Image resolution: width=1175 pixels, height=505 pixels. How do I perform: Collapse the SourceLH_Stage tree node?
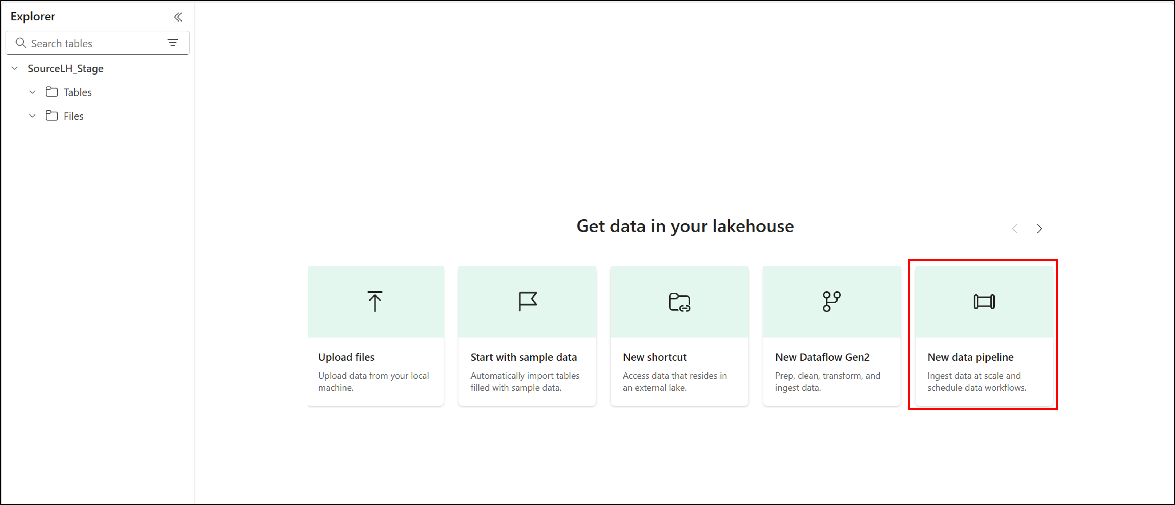click(15, 68)
